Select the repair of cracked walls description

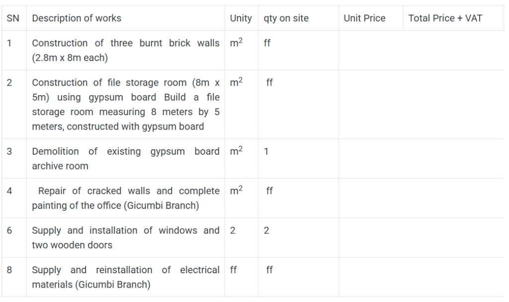[125, 198]
